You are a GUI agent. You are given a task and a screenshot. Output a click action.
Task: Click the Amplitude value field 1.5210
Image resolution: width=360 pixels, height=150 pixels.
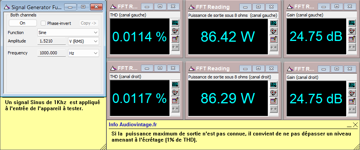point(51,41)
